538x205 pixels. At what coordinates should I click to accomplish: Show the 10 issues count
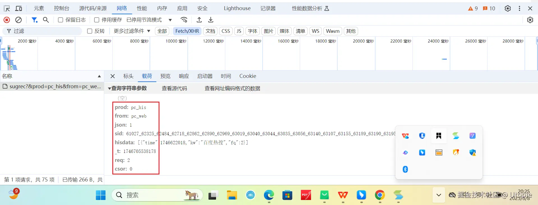(489, 8)
